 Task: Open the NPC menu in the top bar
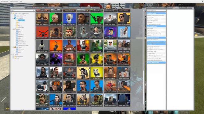[21, 2]
